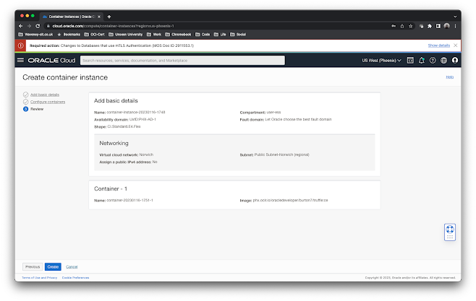Click the password key icon in address bar
Viewport: 476px width, 301px height.
tap(394, 26)
